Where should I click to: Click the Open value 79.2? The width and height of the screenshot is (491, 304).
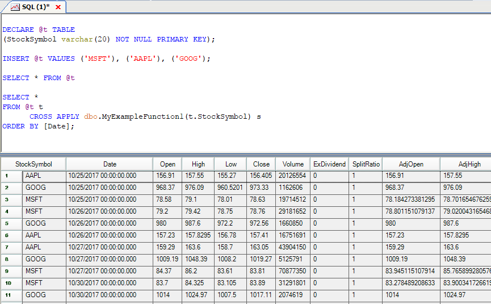click(x=167, y=211)
